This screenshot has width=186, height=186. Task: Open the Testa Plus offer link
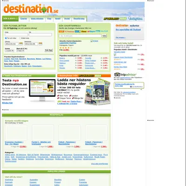(70, 102)
